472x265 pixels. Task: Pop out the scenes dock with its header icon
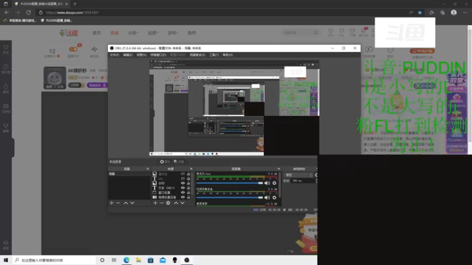tap(147, 169)
